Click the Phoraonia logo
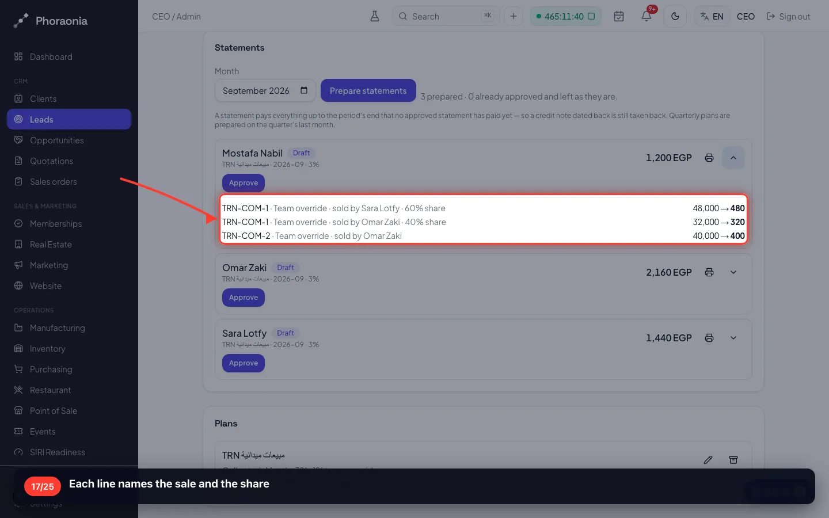The image size is (829, 518). (51, 21)
